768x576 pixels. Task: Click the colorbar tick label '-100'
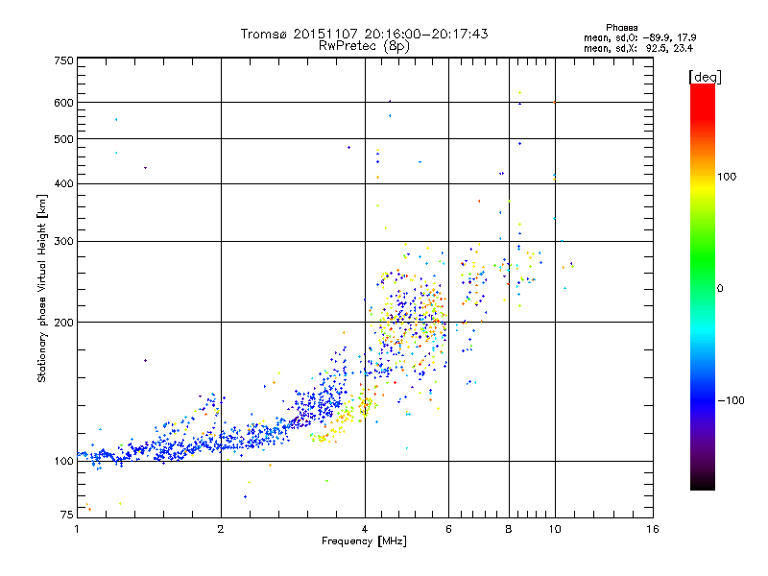pyautogui.click(x=731, y=400)
